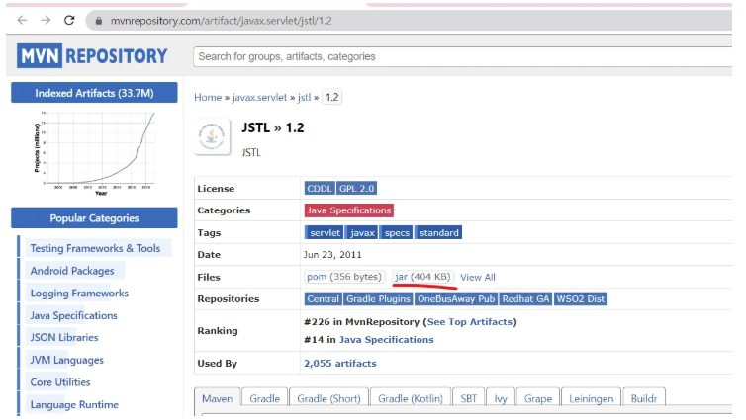Click the date text Jun 23, 2011
The width and height of the screenshot is (746, 420).
[x=332, y=255]
